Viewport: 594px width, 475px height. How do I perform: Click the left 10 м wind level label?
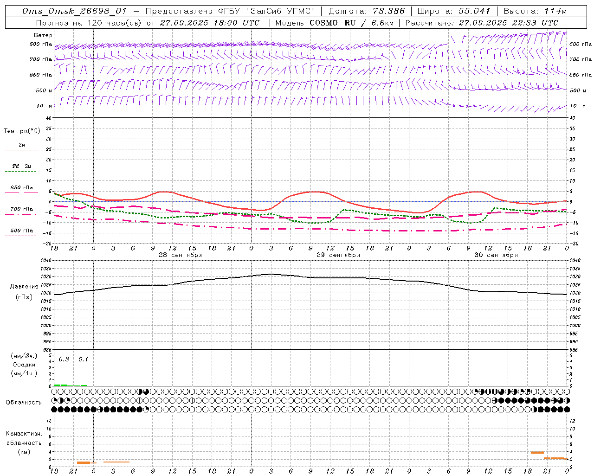[x=44, y=106]
